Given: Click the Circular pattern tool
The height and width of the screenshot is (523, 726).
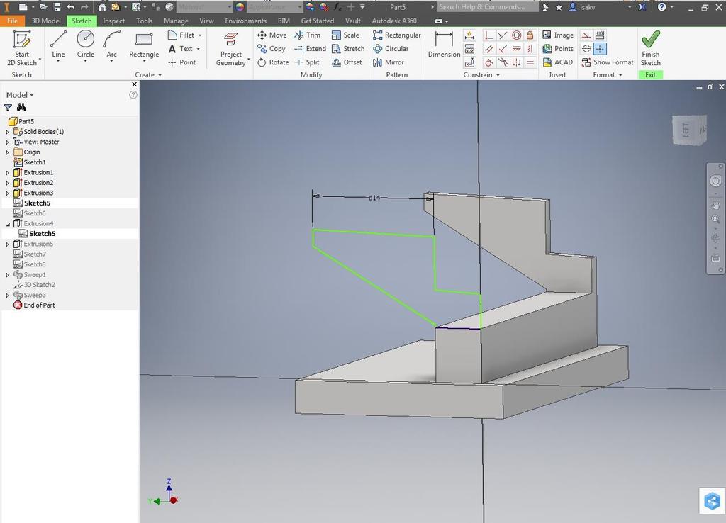Looking at the screenshot, I should click(391, 49).
